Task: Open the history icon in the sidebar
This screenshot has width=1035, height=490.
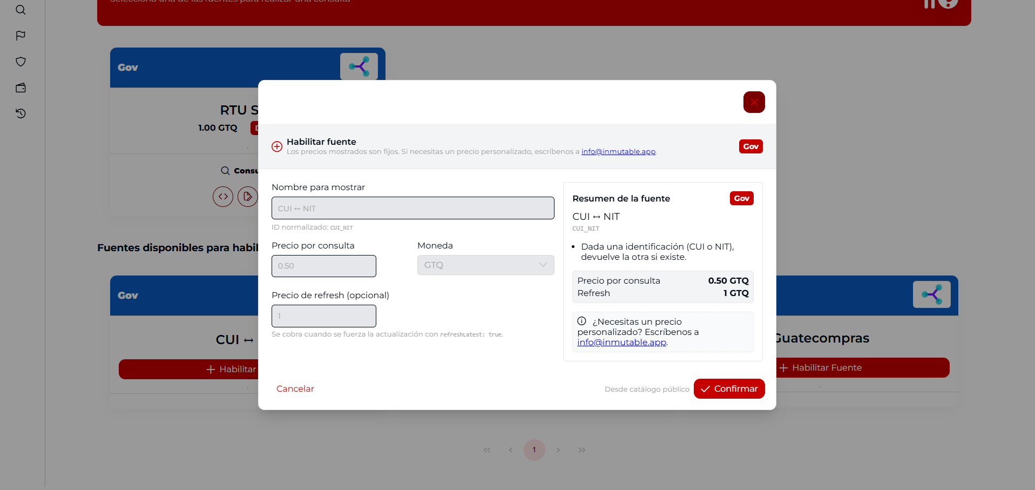Action: point(21,113)
